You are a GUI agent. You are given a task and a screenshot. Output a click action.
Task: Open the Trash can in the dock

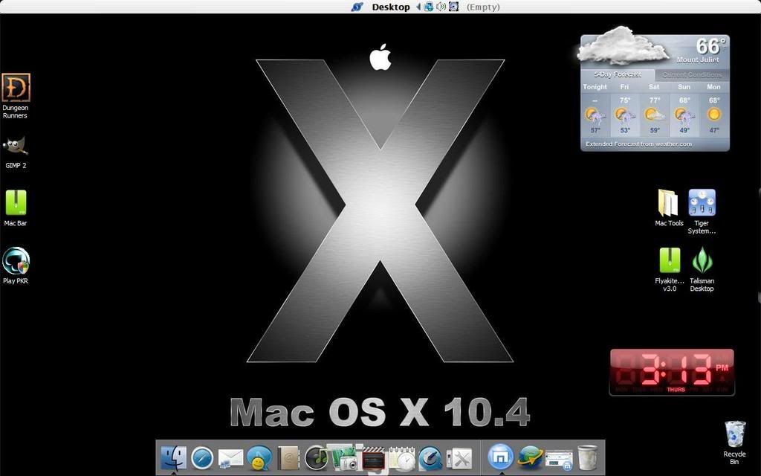(x=587, y=458)
